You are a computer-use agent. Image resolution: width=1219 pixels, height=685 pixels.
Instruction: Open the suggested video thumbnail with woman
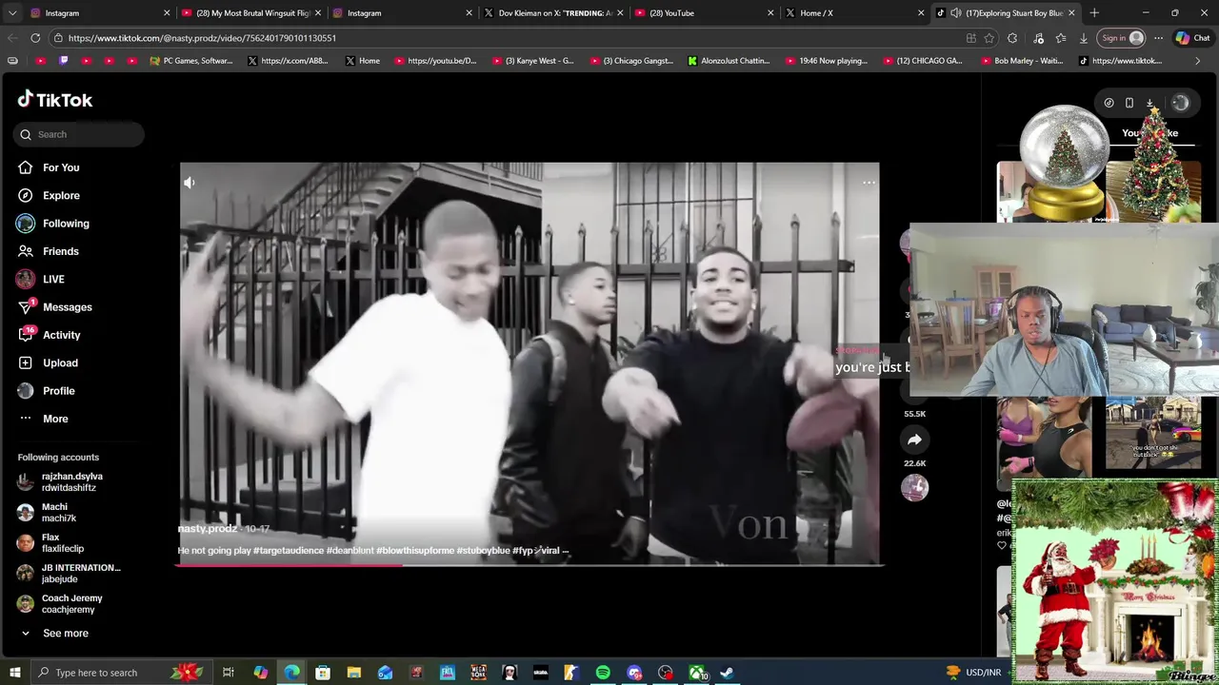click(x=1044, y=436)
